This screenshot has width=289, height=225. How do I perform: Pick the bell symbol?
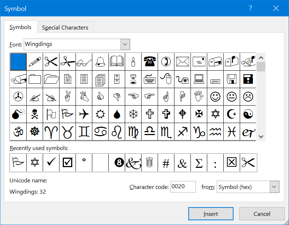100,62
